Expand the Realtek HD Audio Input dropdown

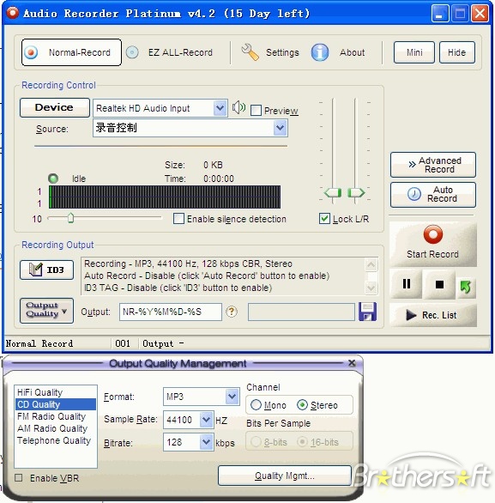[220, 108]
